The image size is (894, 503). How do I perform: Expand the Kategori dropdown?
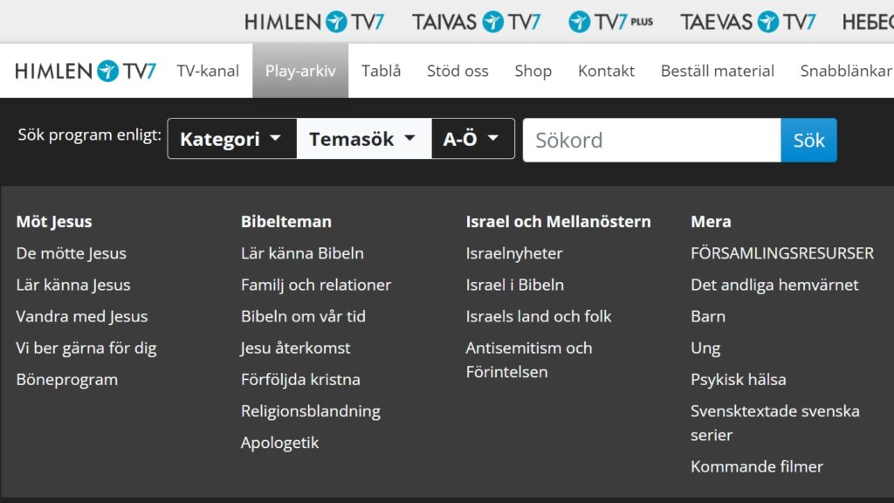pos(231,139)
